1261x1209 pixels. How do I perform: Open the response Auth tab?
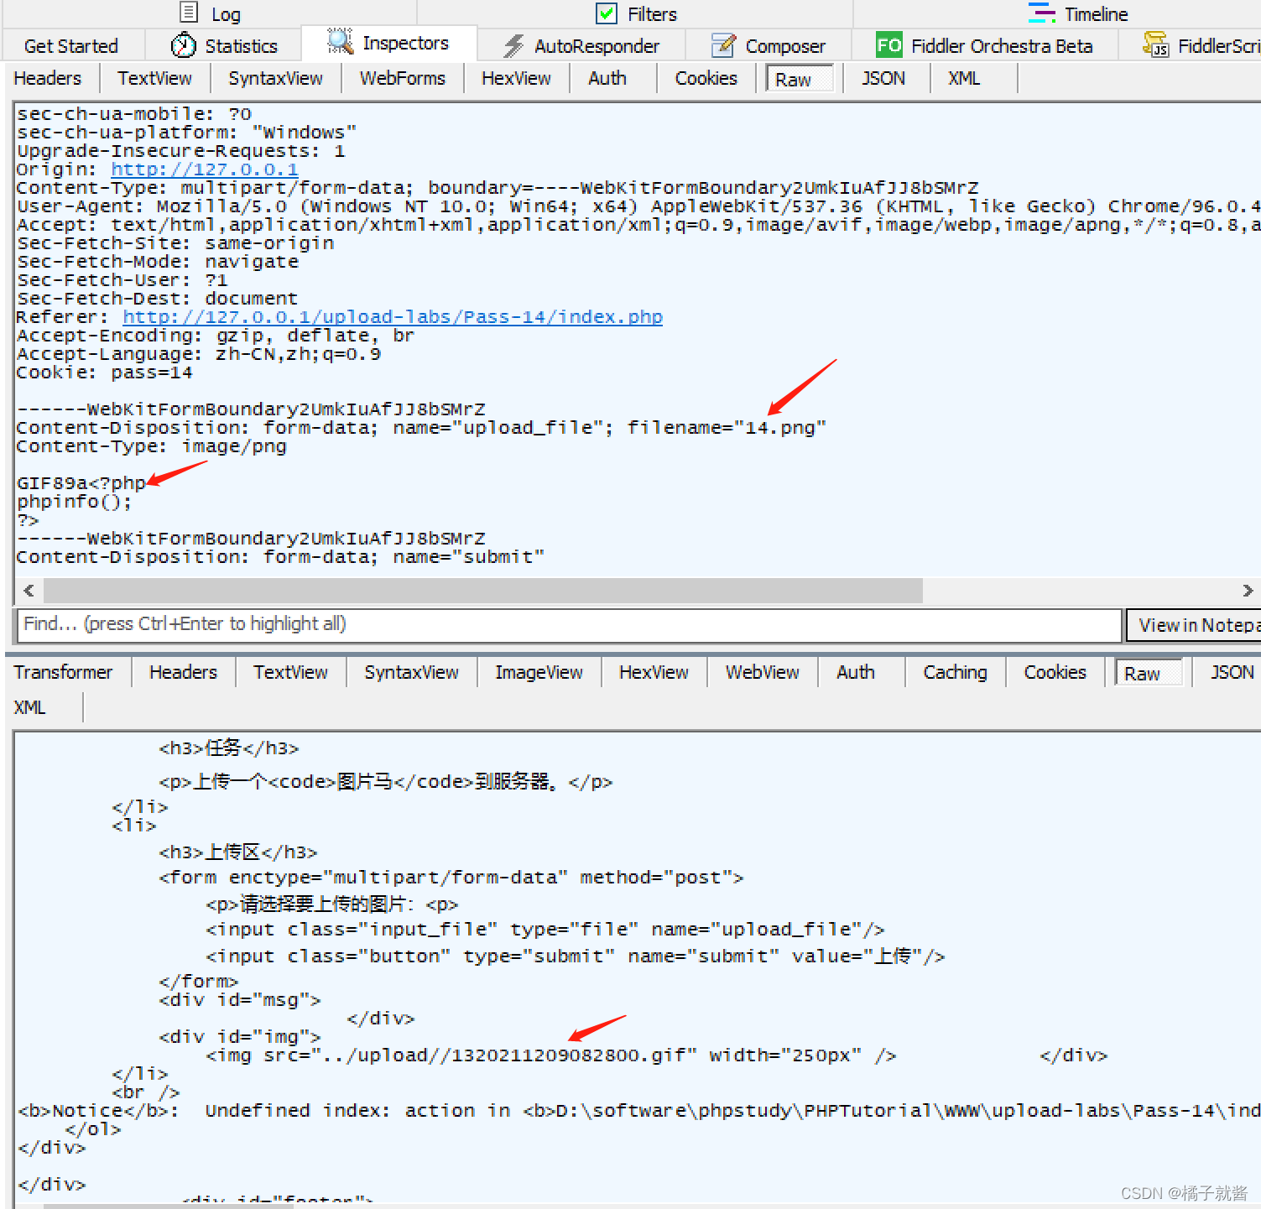point(856,672)
